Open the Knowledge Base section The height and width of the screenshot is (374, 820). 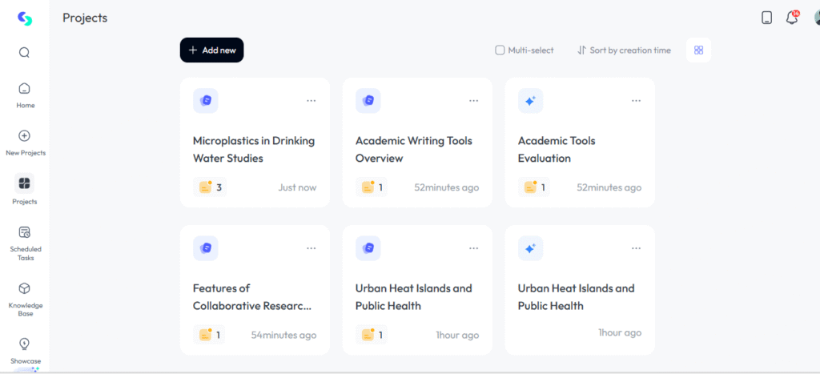[25, 300]
